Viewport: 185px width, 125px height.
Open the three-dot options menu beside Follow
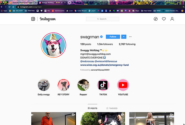click(130, 37)
